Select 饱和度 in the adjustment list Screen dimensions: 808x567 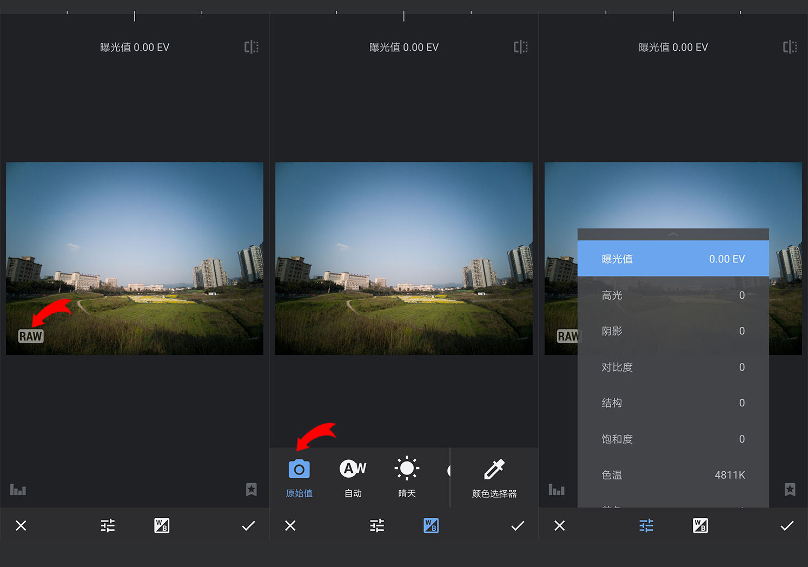click(673, 439)
